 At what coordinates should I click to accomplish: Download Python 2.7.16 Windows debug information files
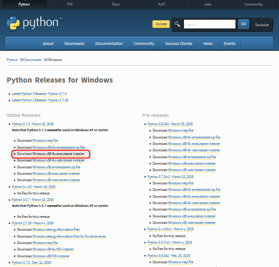(56, 230)
